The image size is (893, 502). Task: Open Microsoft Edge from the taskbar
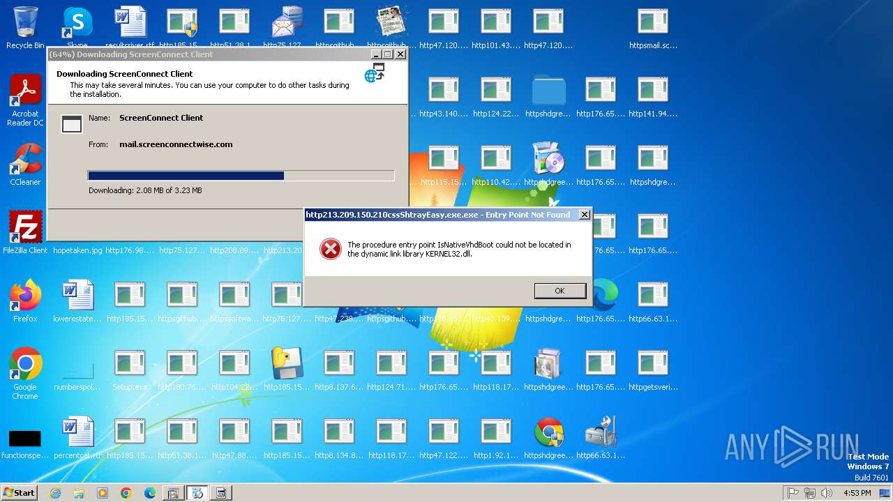[150, 493]
